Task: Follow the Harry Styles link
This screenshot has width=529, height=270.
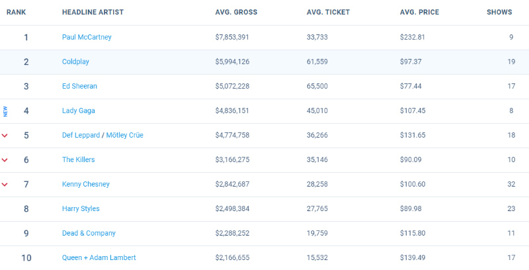Action: coord(81,208)
